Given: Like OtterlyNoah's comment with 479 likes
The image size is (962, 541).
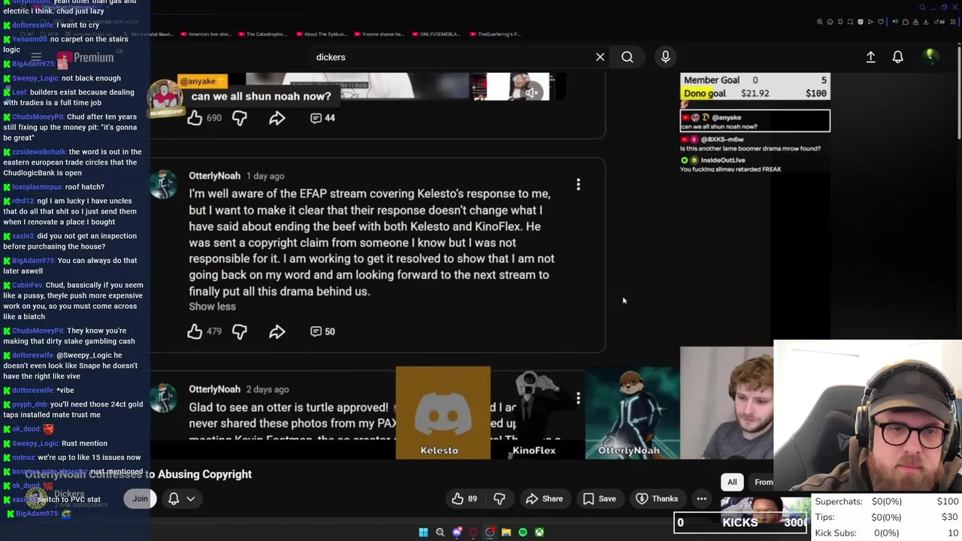Looking at the screenshot, I should 195,331.
